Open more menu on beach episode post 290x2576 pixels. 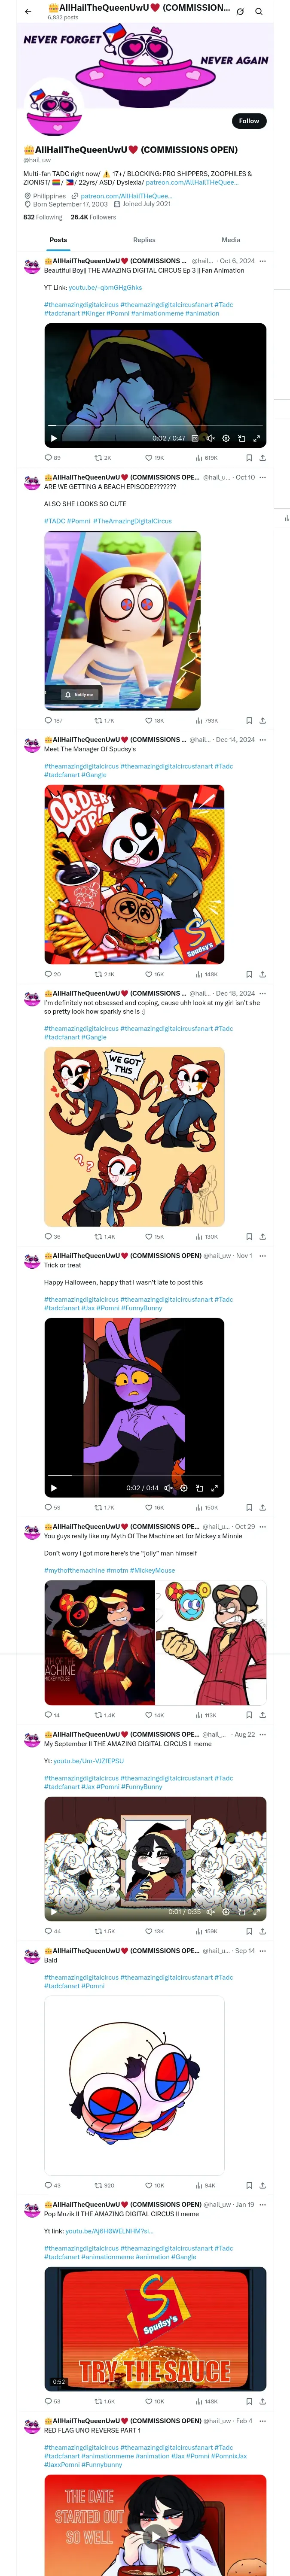coord(263,477)
